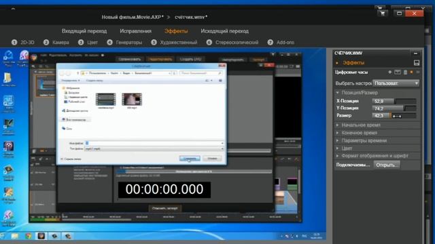Image resolution: width=435 pixels, height=244 pixels.
Task: Open effect category 7 Add-ons
Action: tap(281, 42)
